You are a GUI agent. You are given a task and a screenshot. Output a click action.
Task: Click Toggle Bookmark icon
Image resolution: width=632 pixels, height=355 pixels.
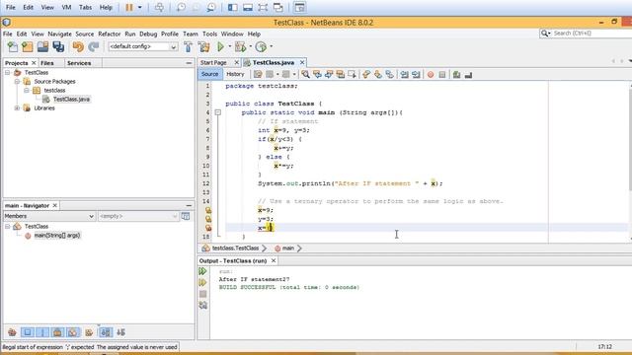pyautogui.click(x=389, y=75)
